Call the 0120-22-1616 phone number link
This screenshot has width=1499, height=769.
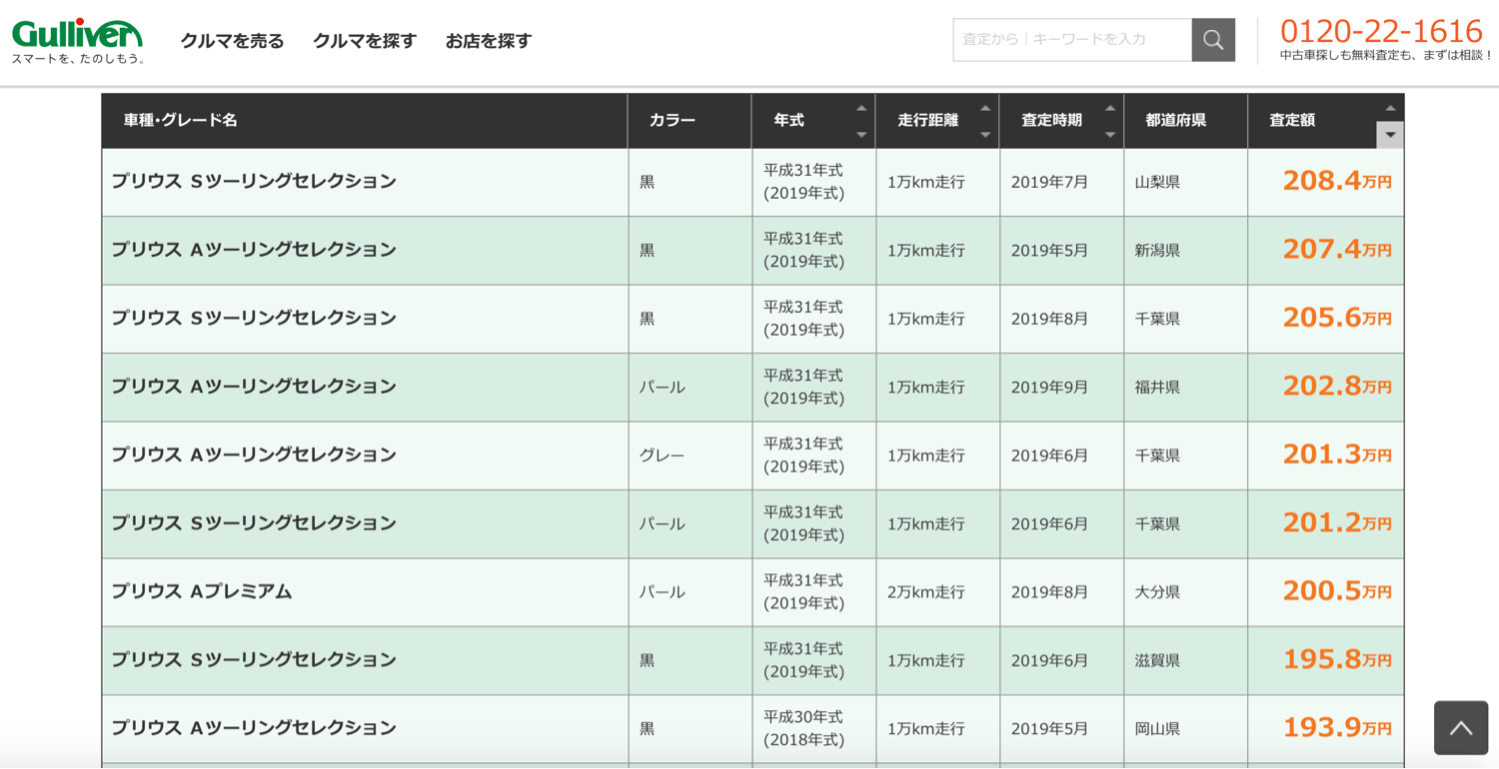(x=1383, y=31)
